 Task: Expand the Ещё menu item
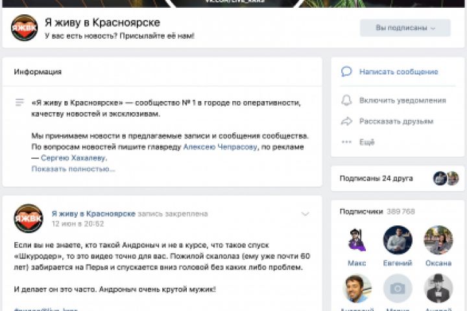coord(367,143)
